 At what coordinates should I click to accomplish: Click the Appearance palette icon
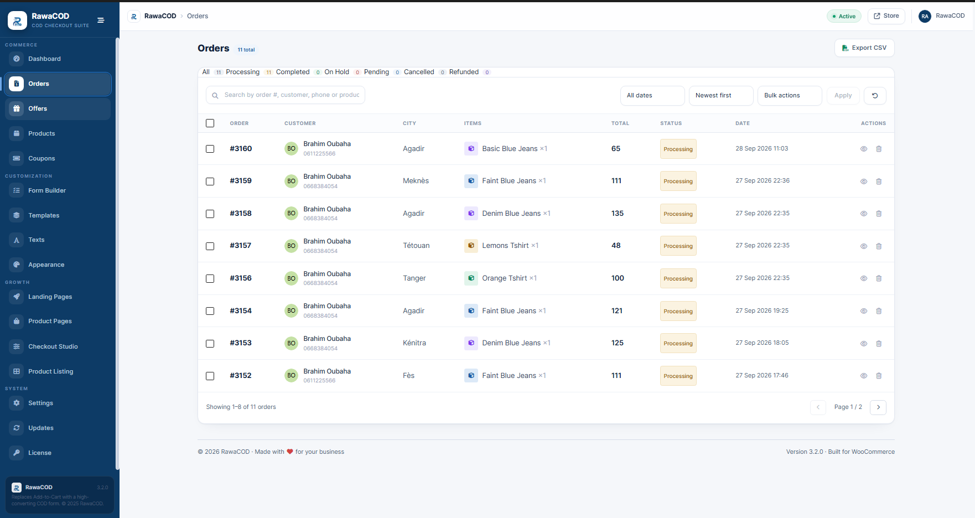point(17,265)
